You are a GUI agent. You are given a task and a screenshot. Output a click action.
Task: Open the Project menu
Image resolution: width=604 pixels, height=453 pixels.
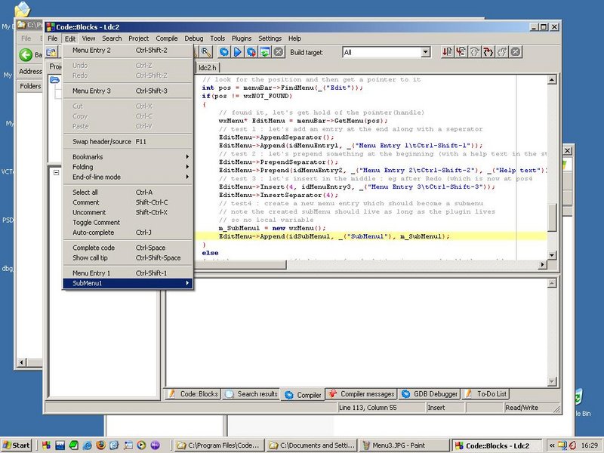pyautogui.click(x=139, y=39)
